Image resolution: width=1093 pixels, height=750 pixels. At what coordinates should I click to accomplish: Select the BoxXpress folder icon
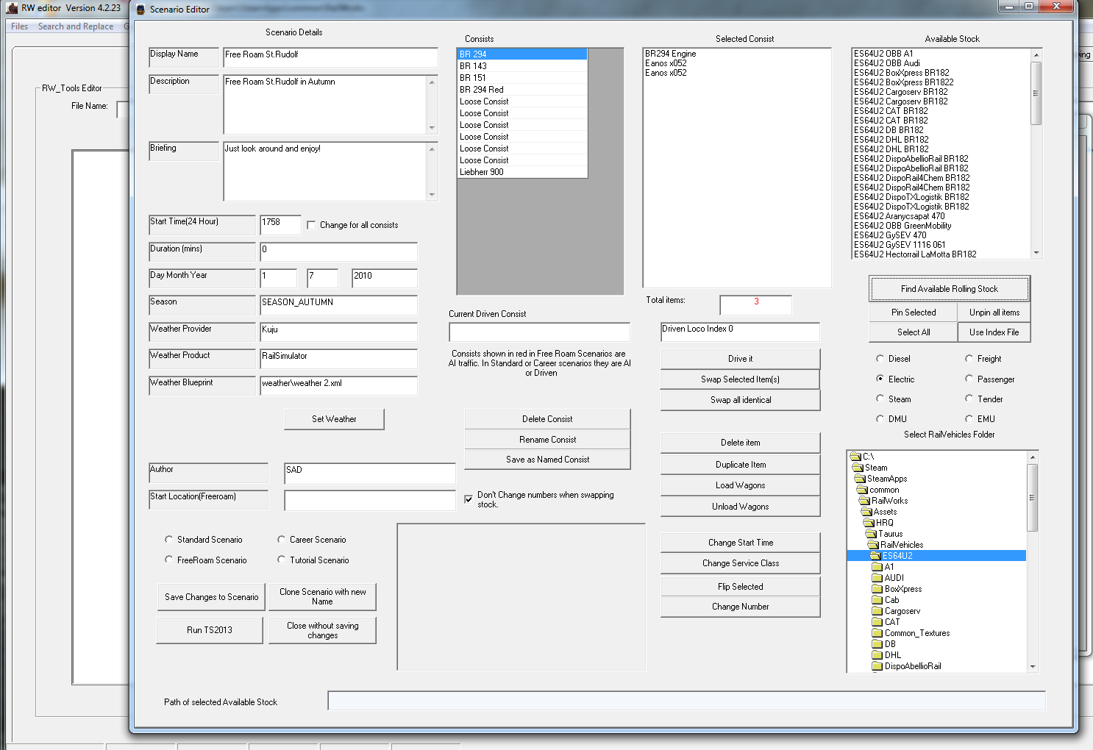click(x=877, y=589)
